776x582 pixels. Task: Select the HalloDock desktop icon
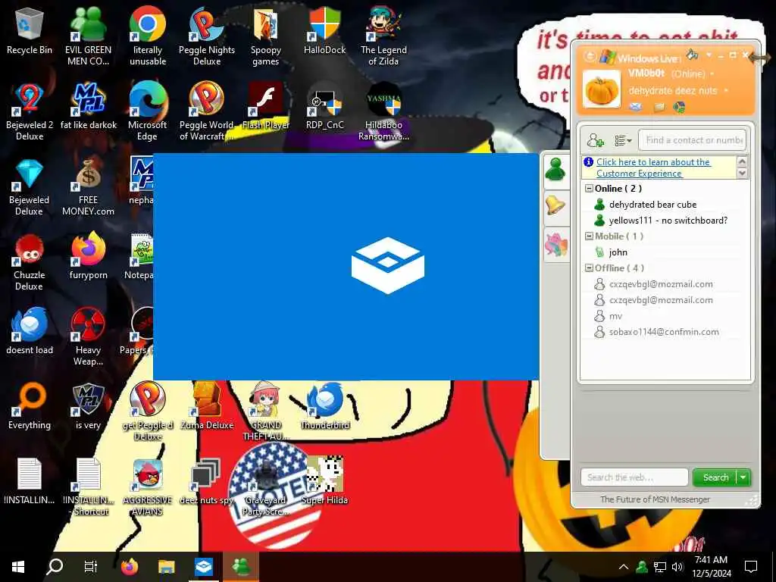pyautogui.click(x=324, y=32)
